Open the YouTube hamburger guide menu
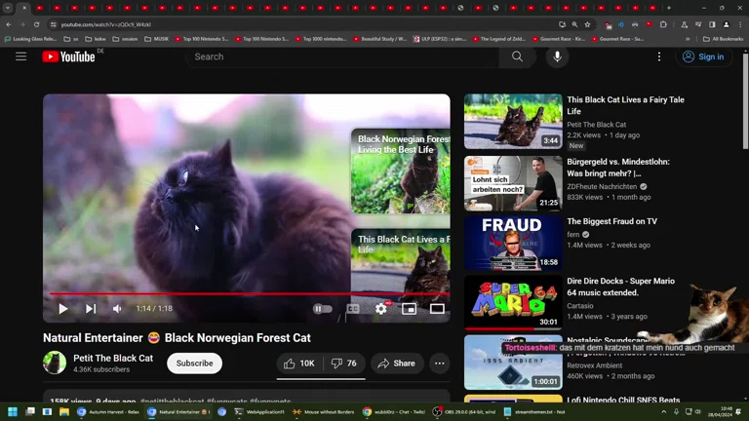The height and width of the screenshot is (421, 749). [20, 57]
